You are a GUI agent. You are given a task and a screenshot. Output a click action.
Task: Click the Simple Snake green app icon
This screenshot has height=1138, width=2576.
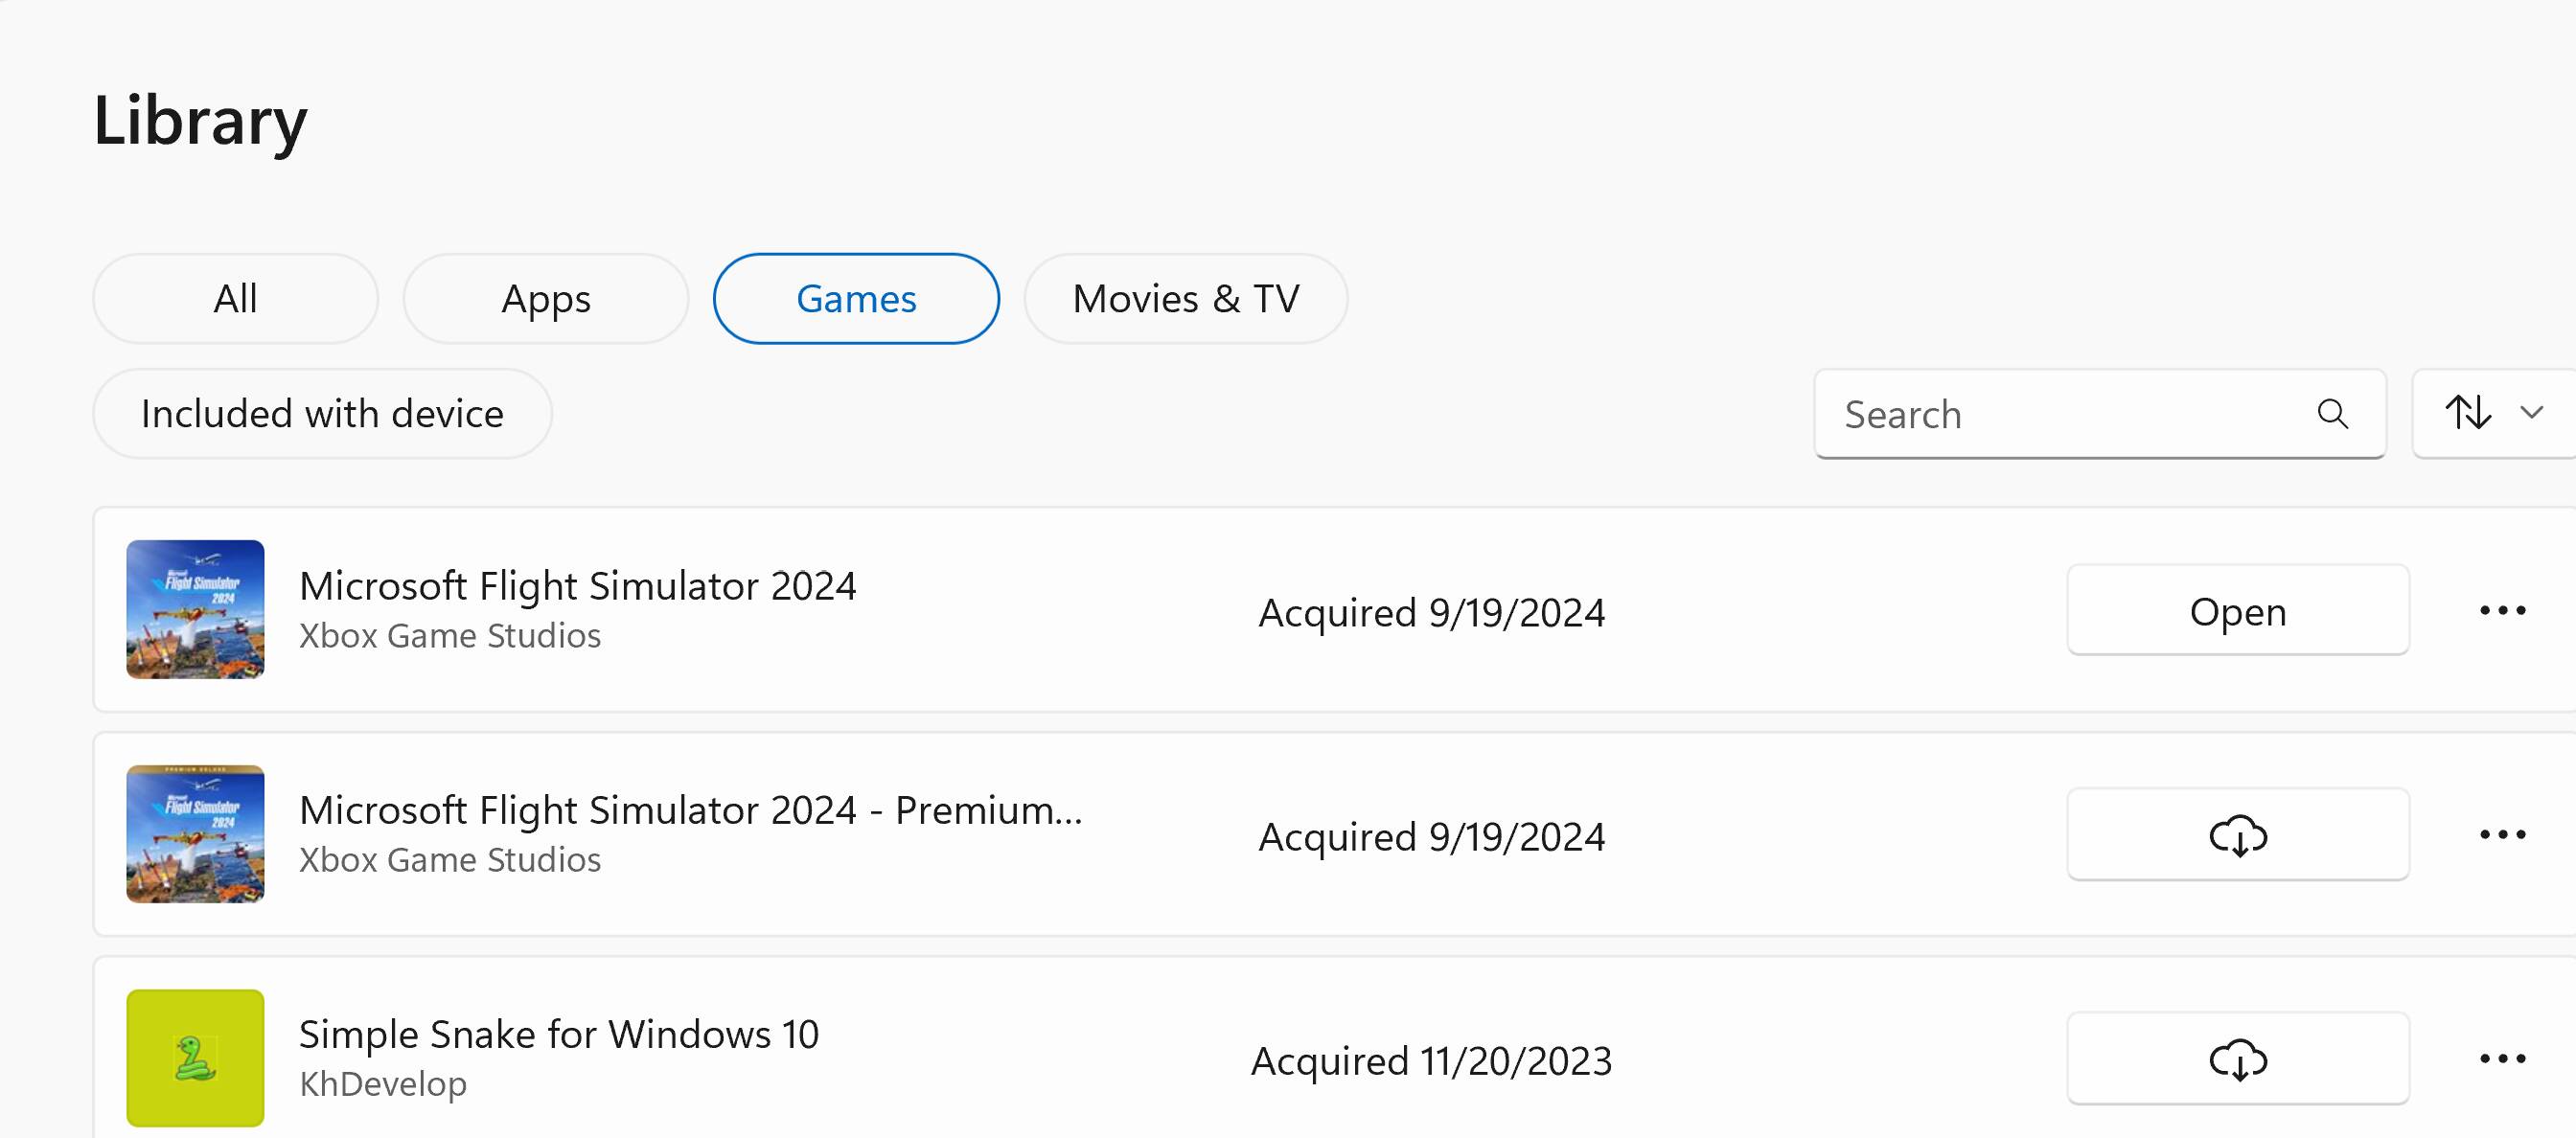point(195,1059)
